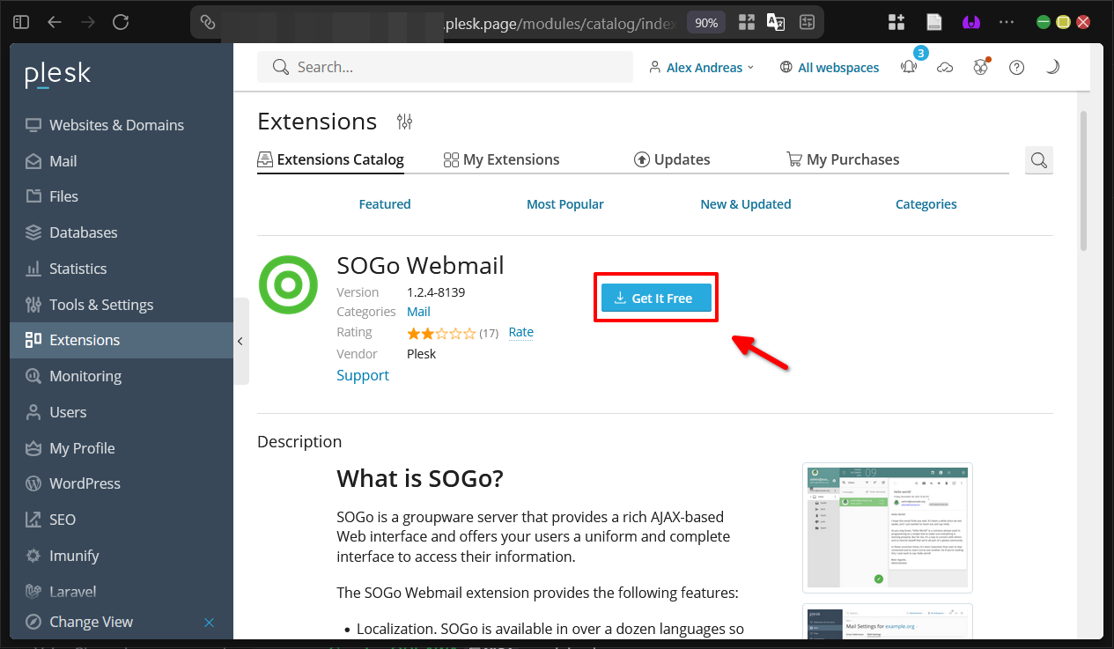The height and width of the screenshot is (649, 1114).
Task: Open the Extensions settings sliders icon
Action: (x=404, y=122)
